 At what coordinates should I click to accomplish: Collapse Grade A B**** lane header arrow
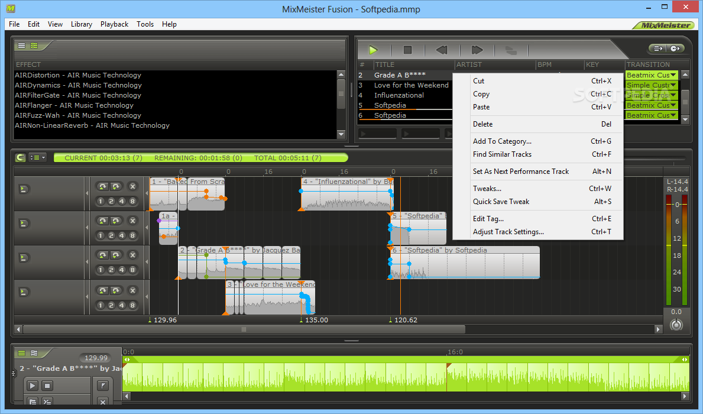click(x=87, y=263)
